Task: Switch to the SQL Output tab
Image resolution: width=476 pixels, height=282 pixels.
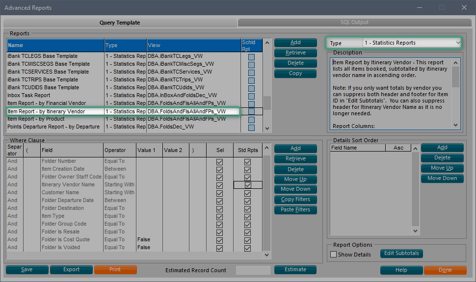Action: [x=354, y=23]
